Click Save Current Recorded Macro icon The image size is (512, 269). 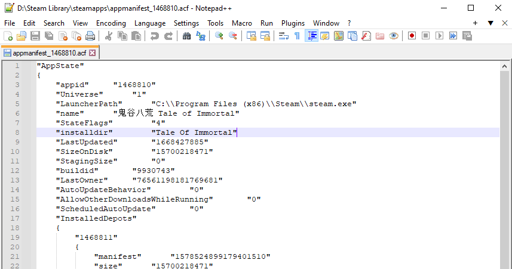467,36
